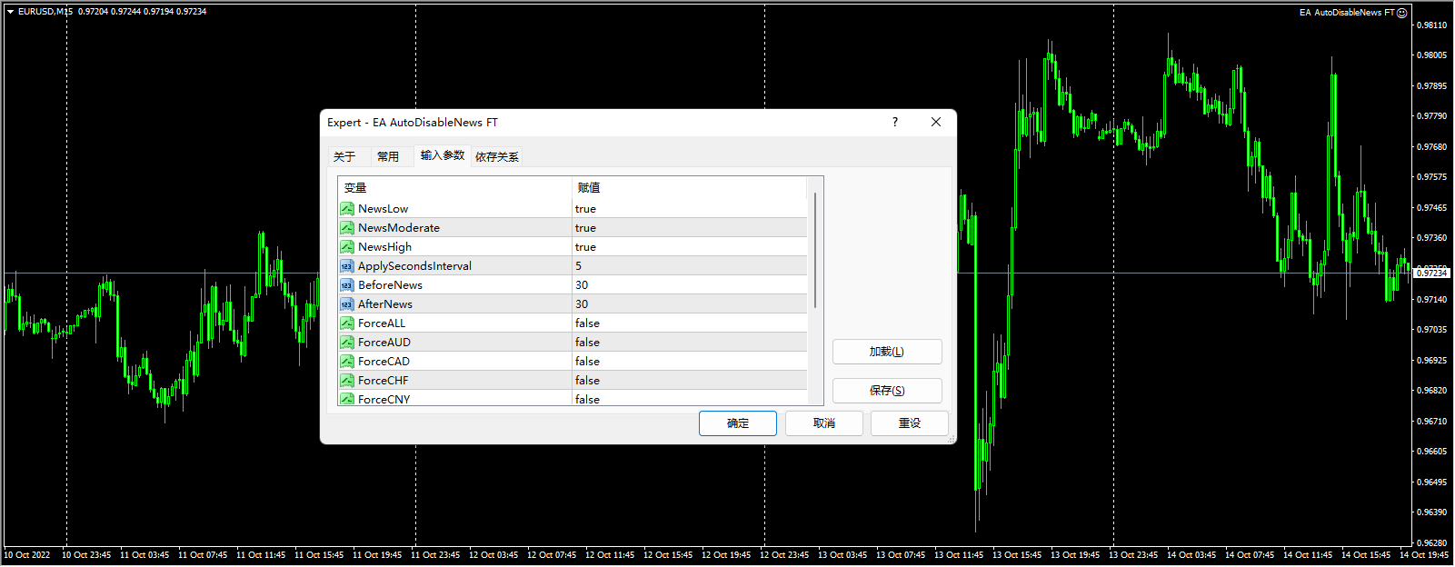The image size is (1455, 567).
Task: Switch to the 常用 tab
Action: [388, 156]
